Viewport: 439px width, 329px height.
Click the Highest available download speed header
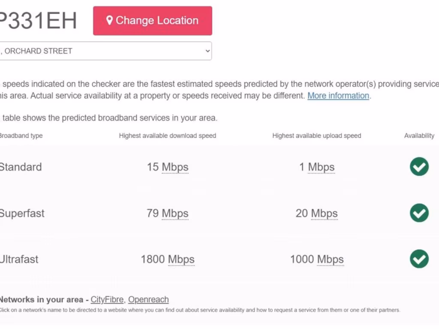tap(168, 136)
